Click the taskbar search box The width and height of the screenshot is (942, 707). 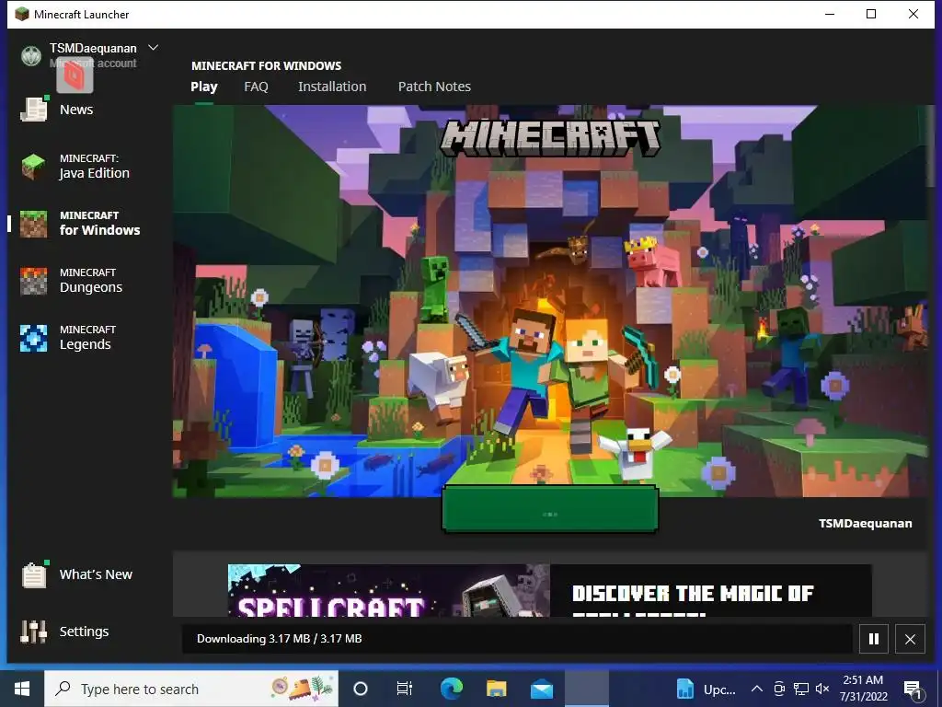(191, 689)
